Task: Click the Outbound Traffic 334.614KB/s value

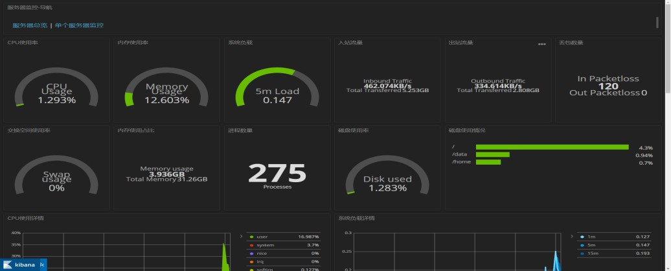Action: pyautogui.click(x=497, y=86)
